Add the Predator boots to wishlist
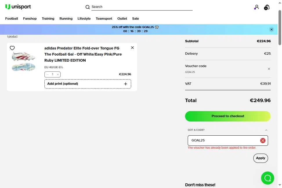The width and height of the screenshot is (282, 188). tap(12, 48)
